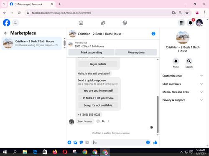
Task: Mute the conversation with bell icon
Action: (x=176, y=61)
